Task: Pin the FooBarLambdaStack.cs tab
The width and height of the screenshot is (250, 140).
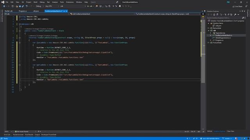Action: point(64,11)
